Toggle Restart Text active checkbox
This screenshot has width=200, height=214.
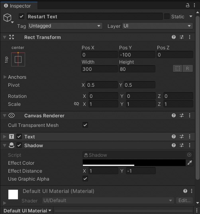coord(22,17)
